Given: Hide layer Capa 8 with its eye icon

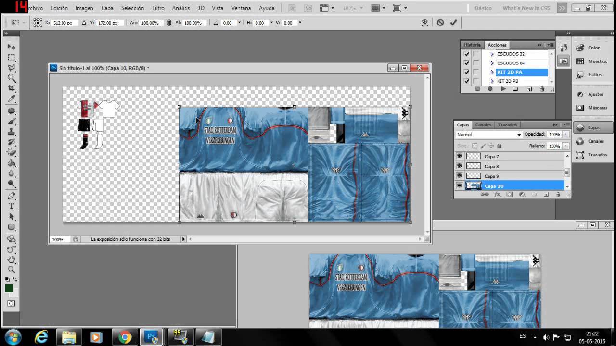Looking at the screenshot, I should 460,166.
